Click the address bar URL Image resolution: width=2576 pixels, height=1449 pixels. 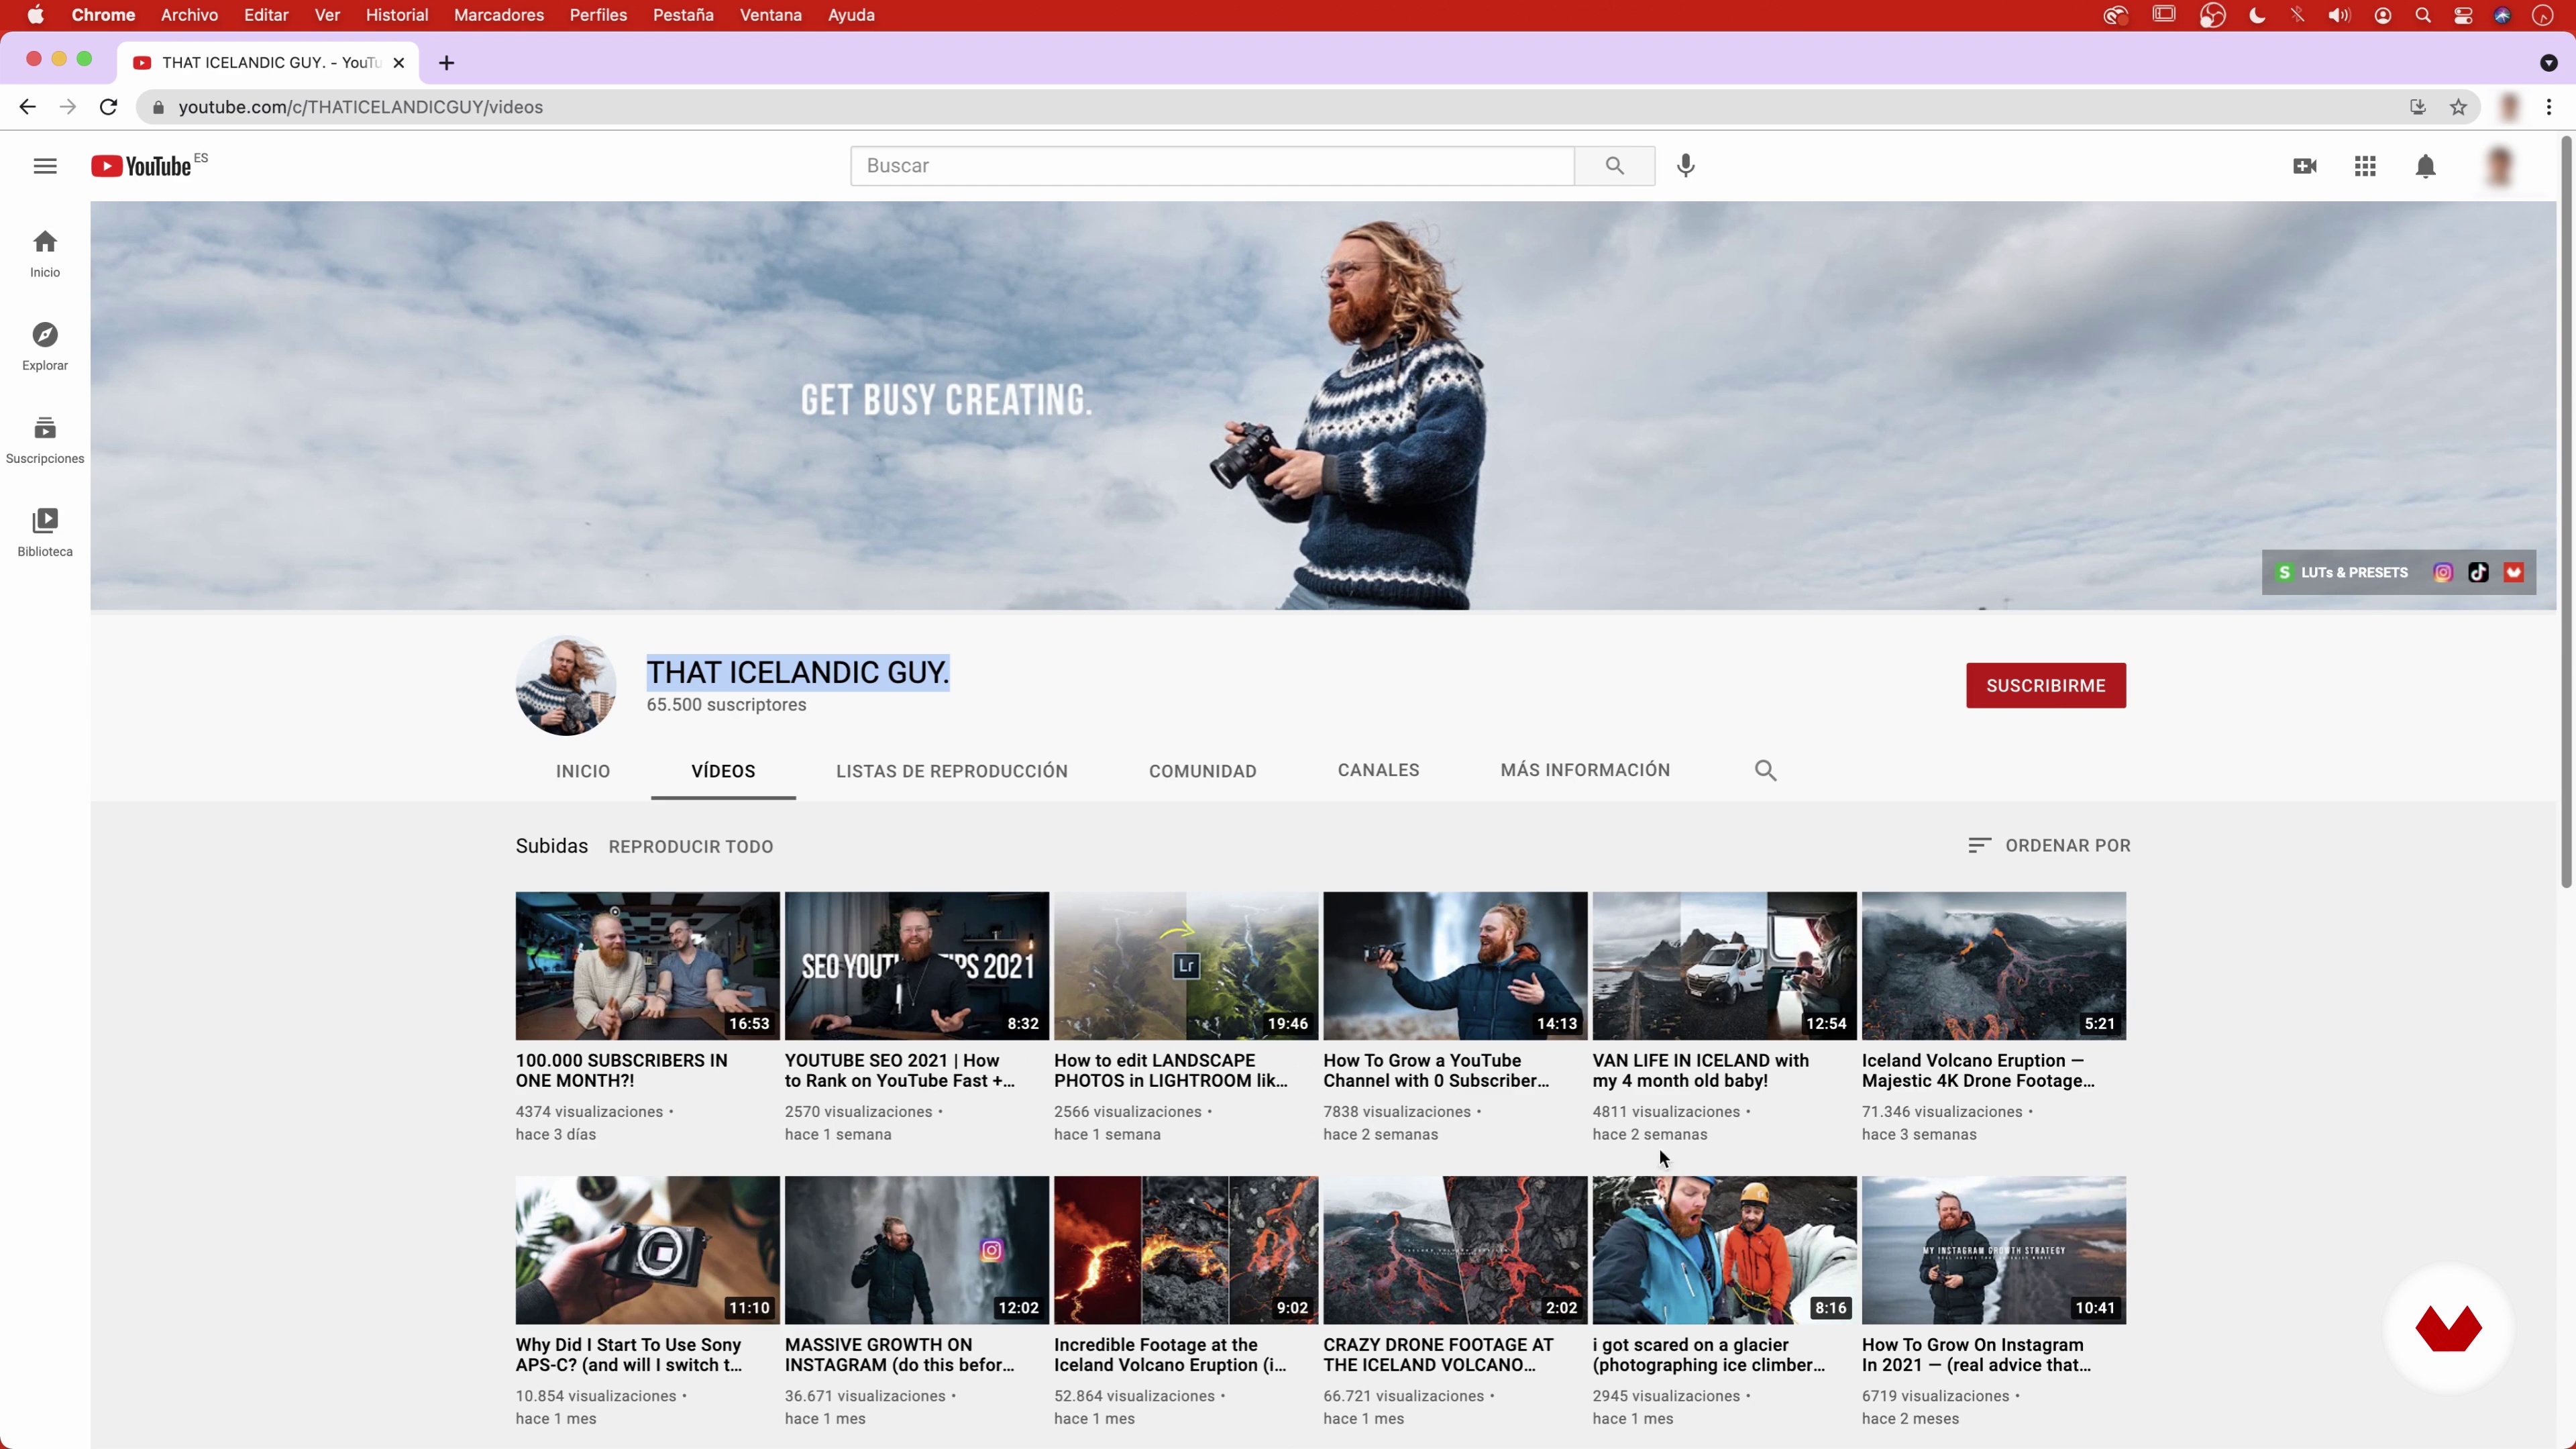coord(360,107)
